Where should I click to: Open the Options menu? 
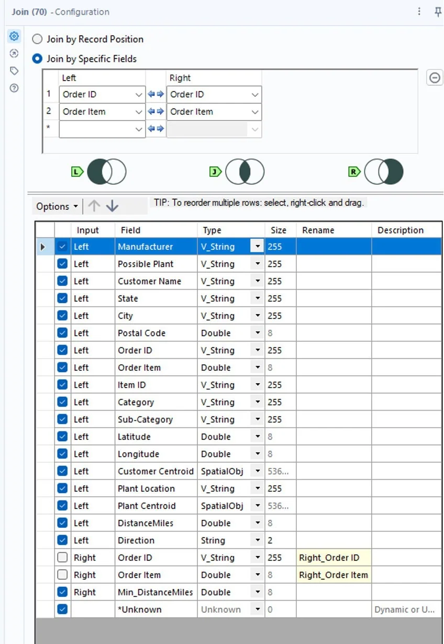point(57,206)
